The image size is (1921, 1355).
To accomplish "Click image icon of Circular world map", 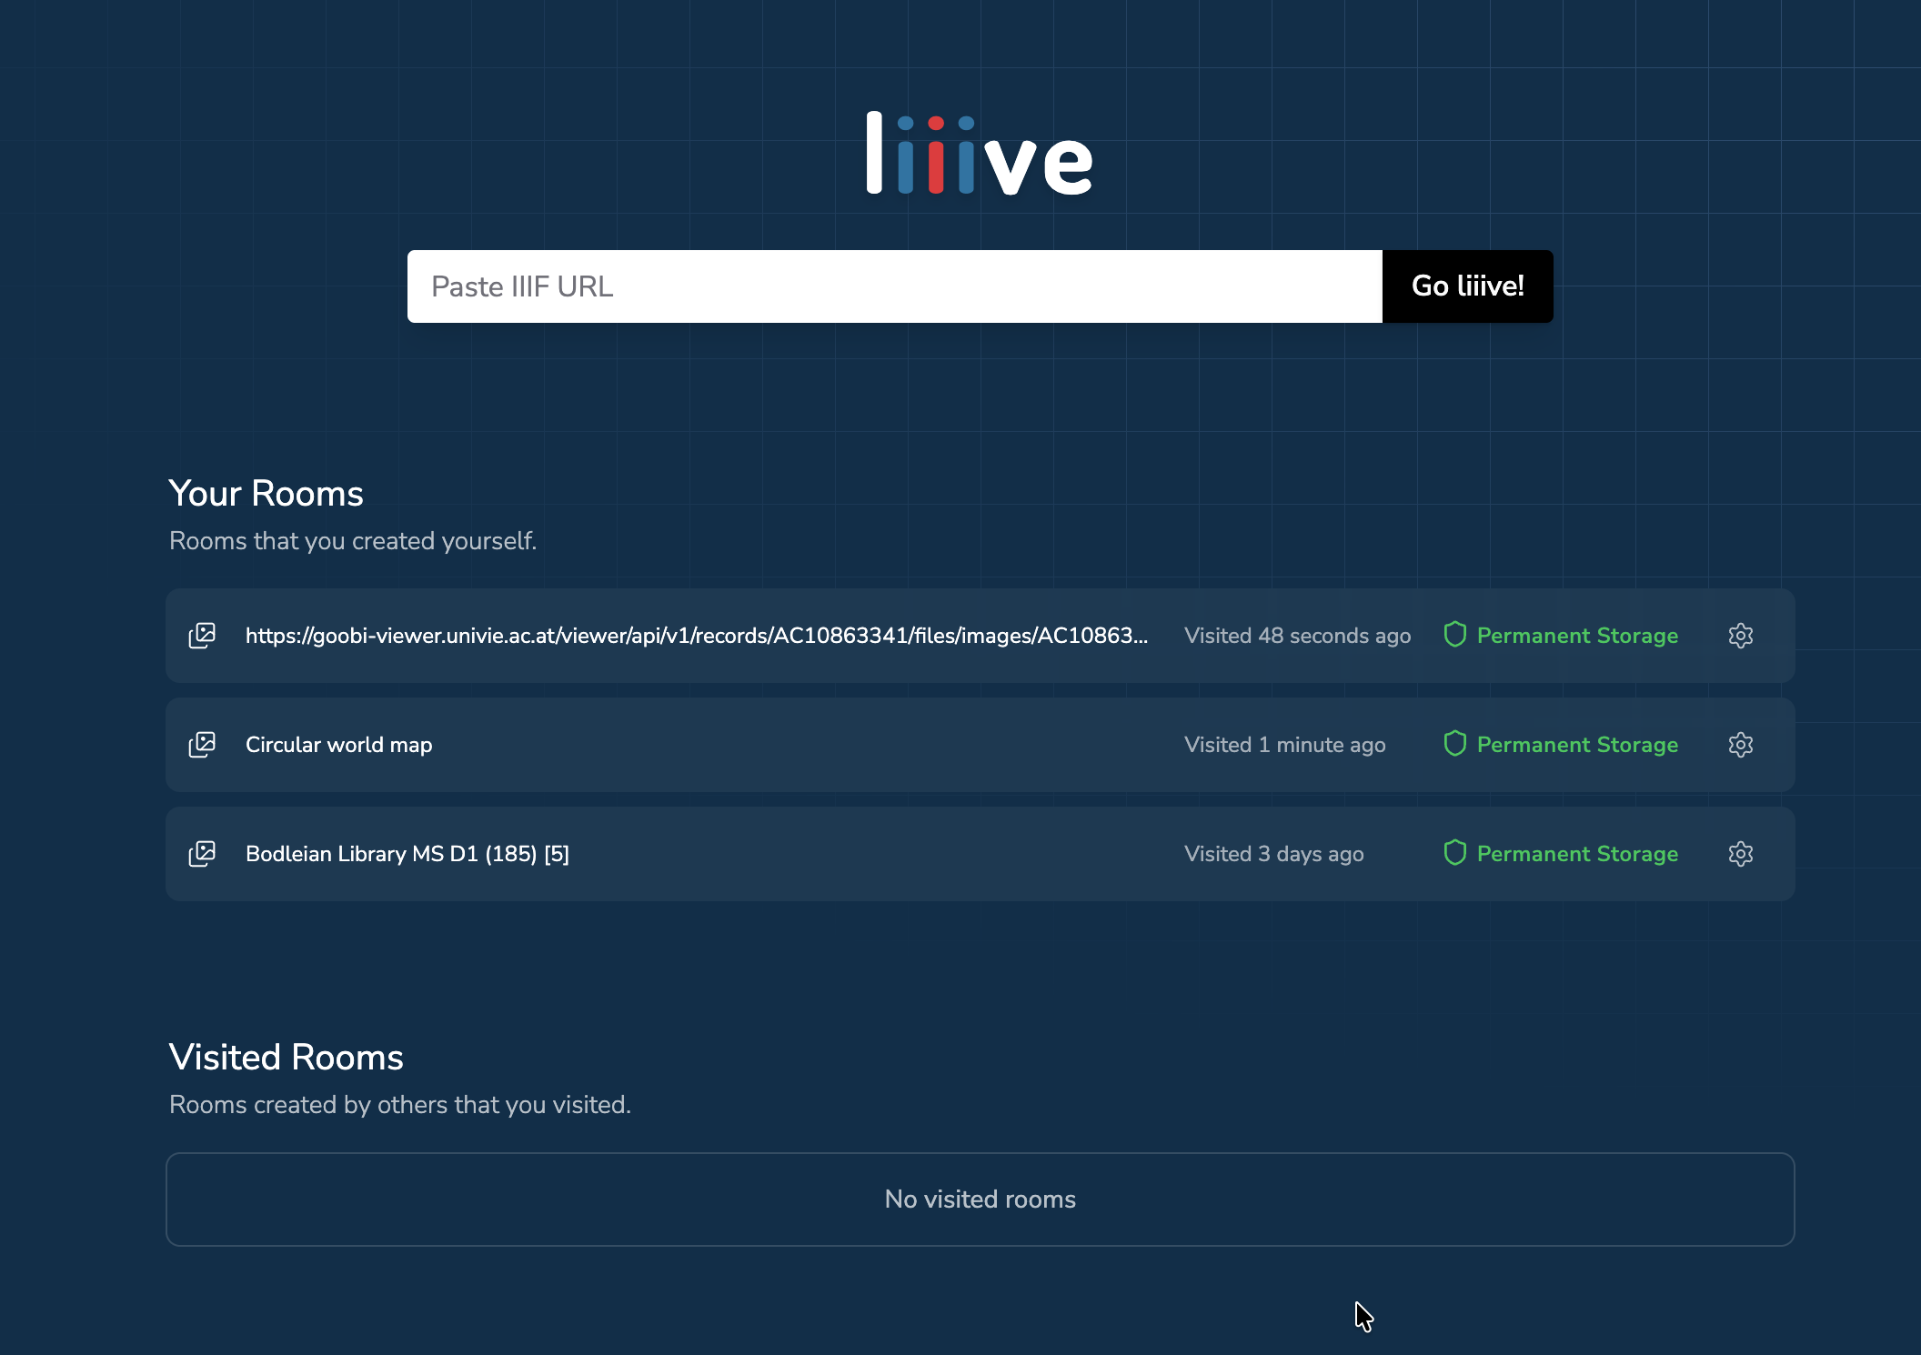I will click(202, 745).
